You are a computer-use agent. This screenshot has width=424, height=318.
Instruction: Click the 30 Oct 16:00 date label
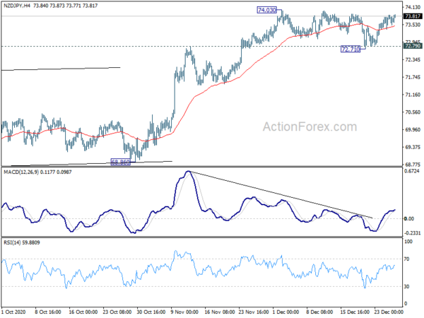tap(151, 312)
